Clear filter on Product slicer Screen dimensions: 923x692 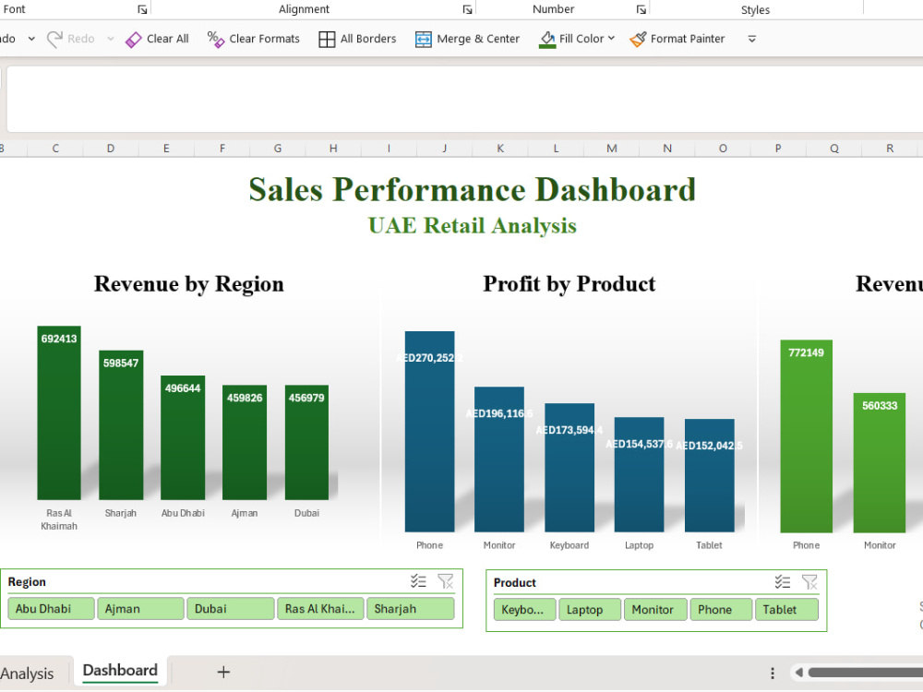pyautogui.click(x=809, y=582)
